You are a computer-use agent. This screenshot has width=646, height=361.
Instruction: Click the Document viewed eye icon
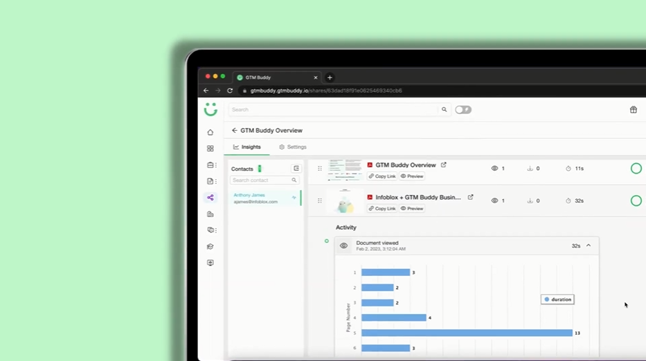coord(343,246)
